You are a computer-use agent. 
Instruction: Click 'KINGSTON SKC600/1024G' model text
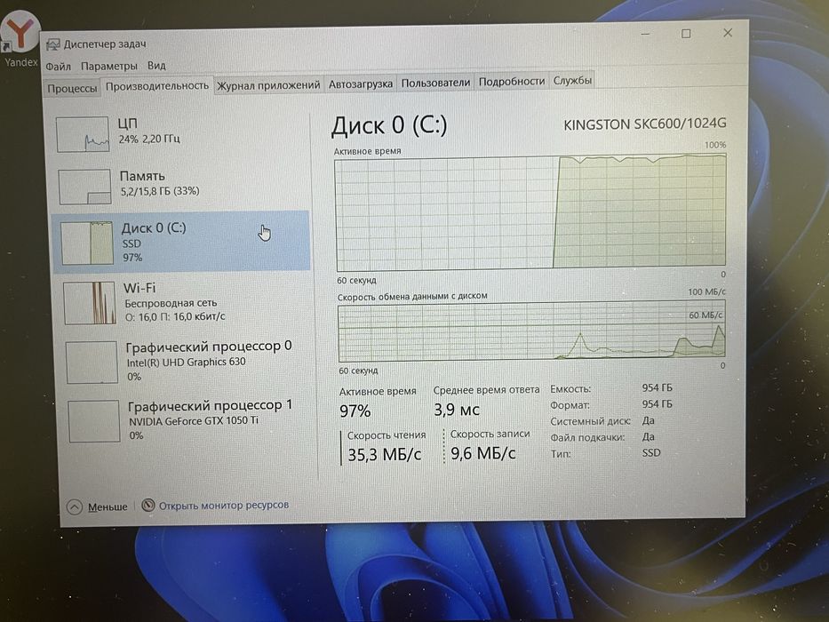[x=644, y=124]
